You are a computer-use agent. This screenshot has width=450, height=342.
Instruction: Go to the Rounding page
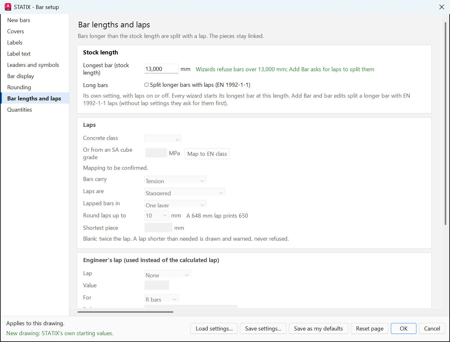coord(35,87)
